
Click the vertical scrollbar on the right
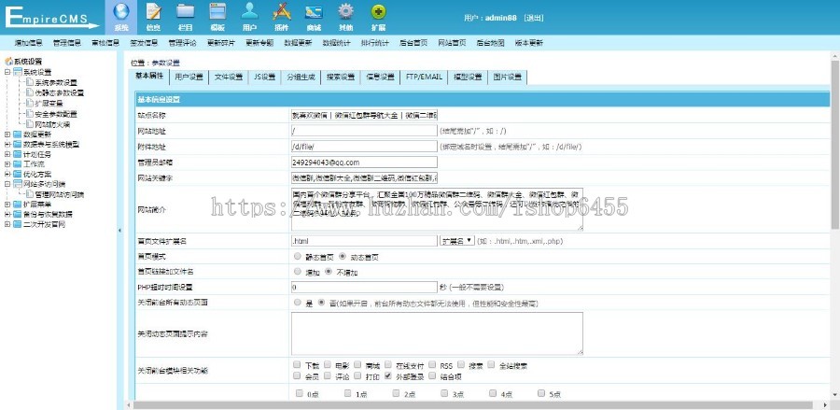pyautogui.click(x=835, y=145)
